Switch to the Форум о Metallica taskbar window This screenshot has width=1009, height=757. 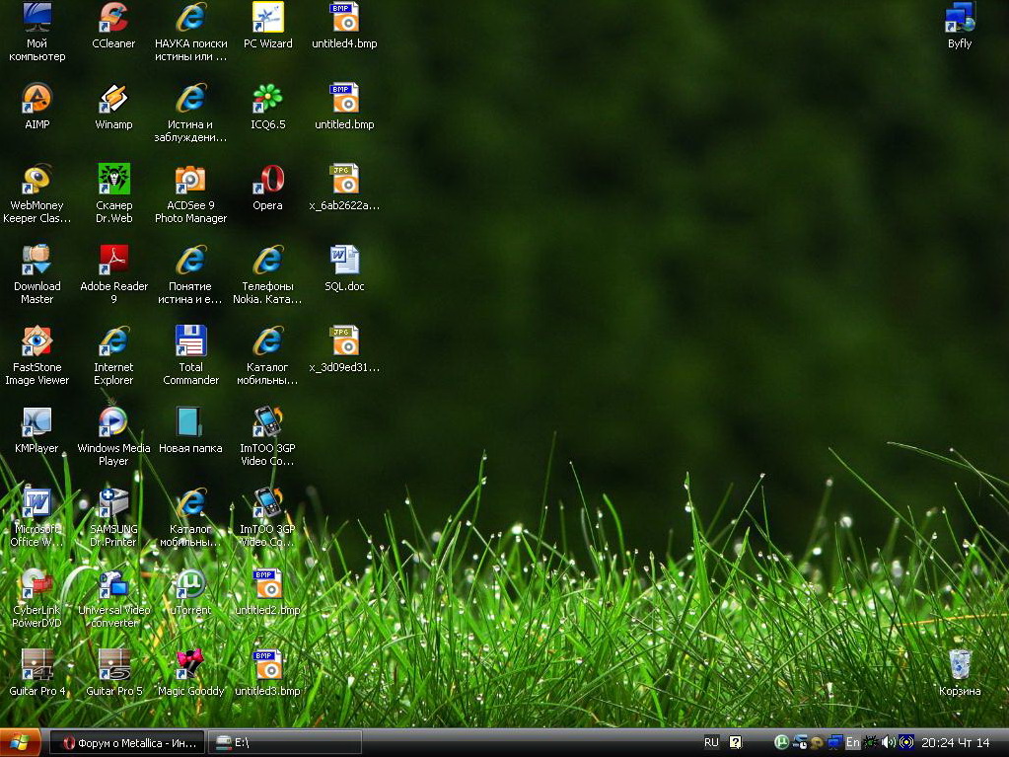128,743
